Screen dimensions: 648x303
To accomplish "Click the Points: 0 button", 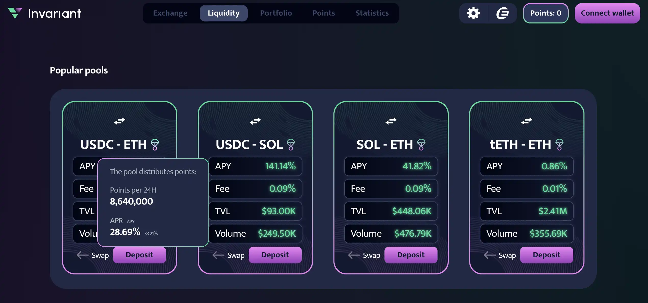I will (546, 13).
